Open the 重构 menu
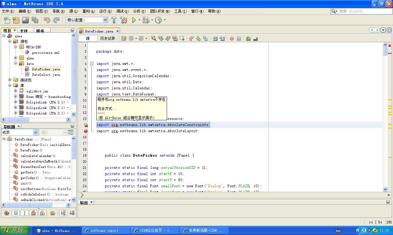This screenshot has width=393, height=235. tap(88, 11)
